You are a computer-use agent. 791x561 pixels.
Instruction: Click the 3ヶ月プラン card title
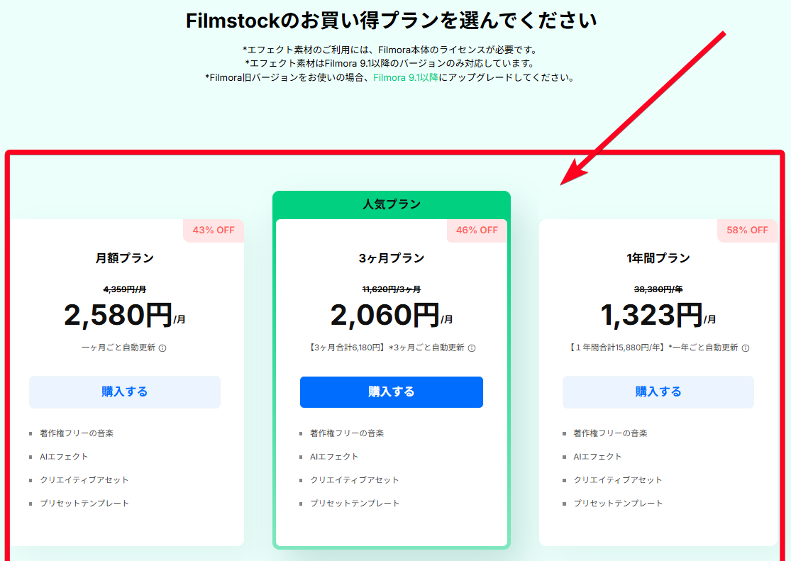tap(392, 258)
